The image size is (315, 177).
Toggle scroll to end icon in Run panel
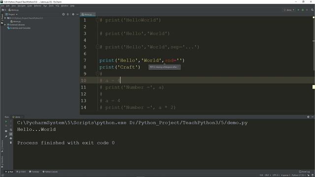11,134
